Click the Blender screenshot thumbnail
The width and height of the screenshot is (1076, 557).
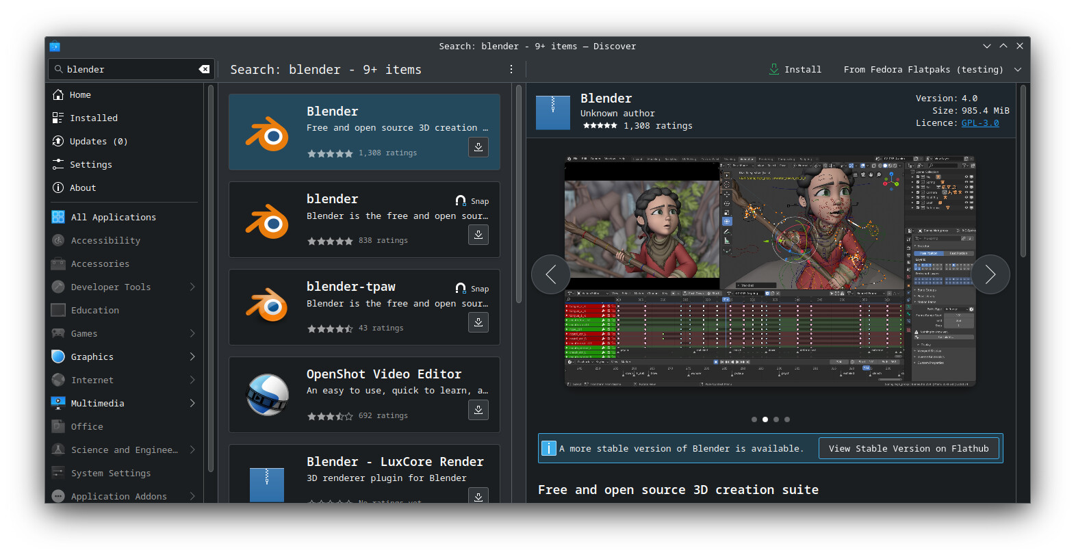(770, 271)
